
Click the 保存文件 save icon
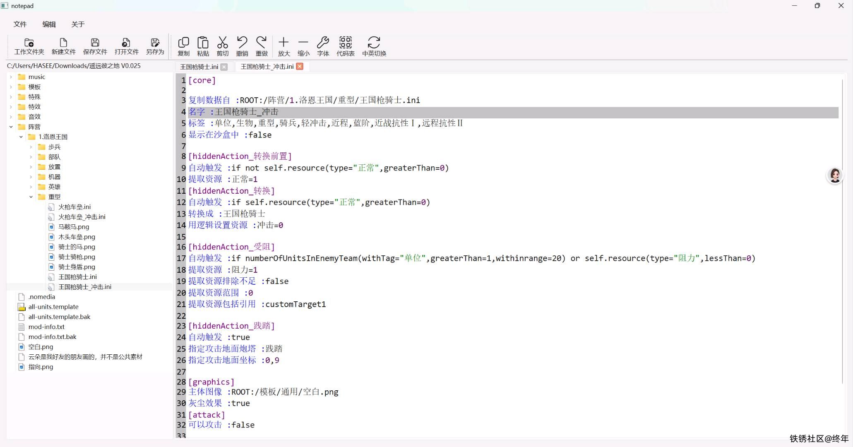pyautogui.click(x=95, y=43)
